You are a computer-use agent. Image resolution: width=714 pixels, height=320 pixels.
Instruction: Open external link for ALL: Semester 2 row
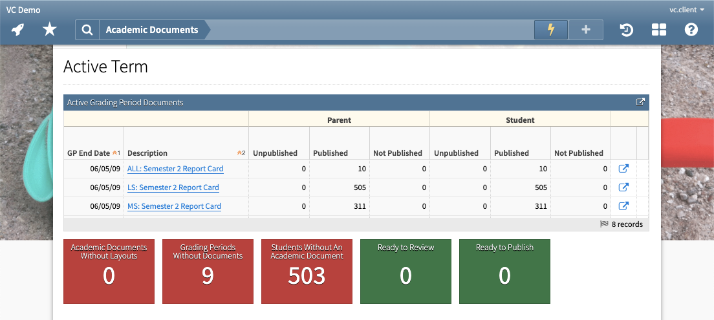pyautogui.click(x=623, y=169)
